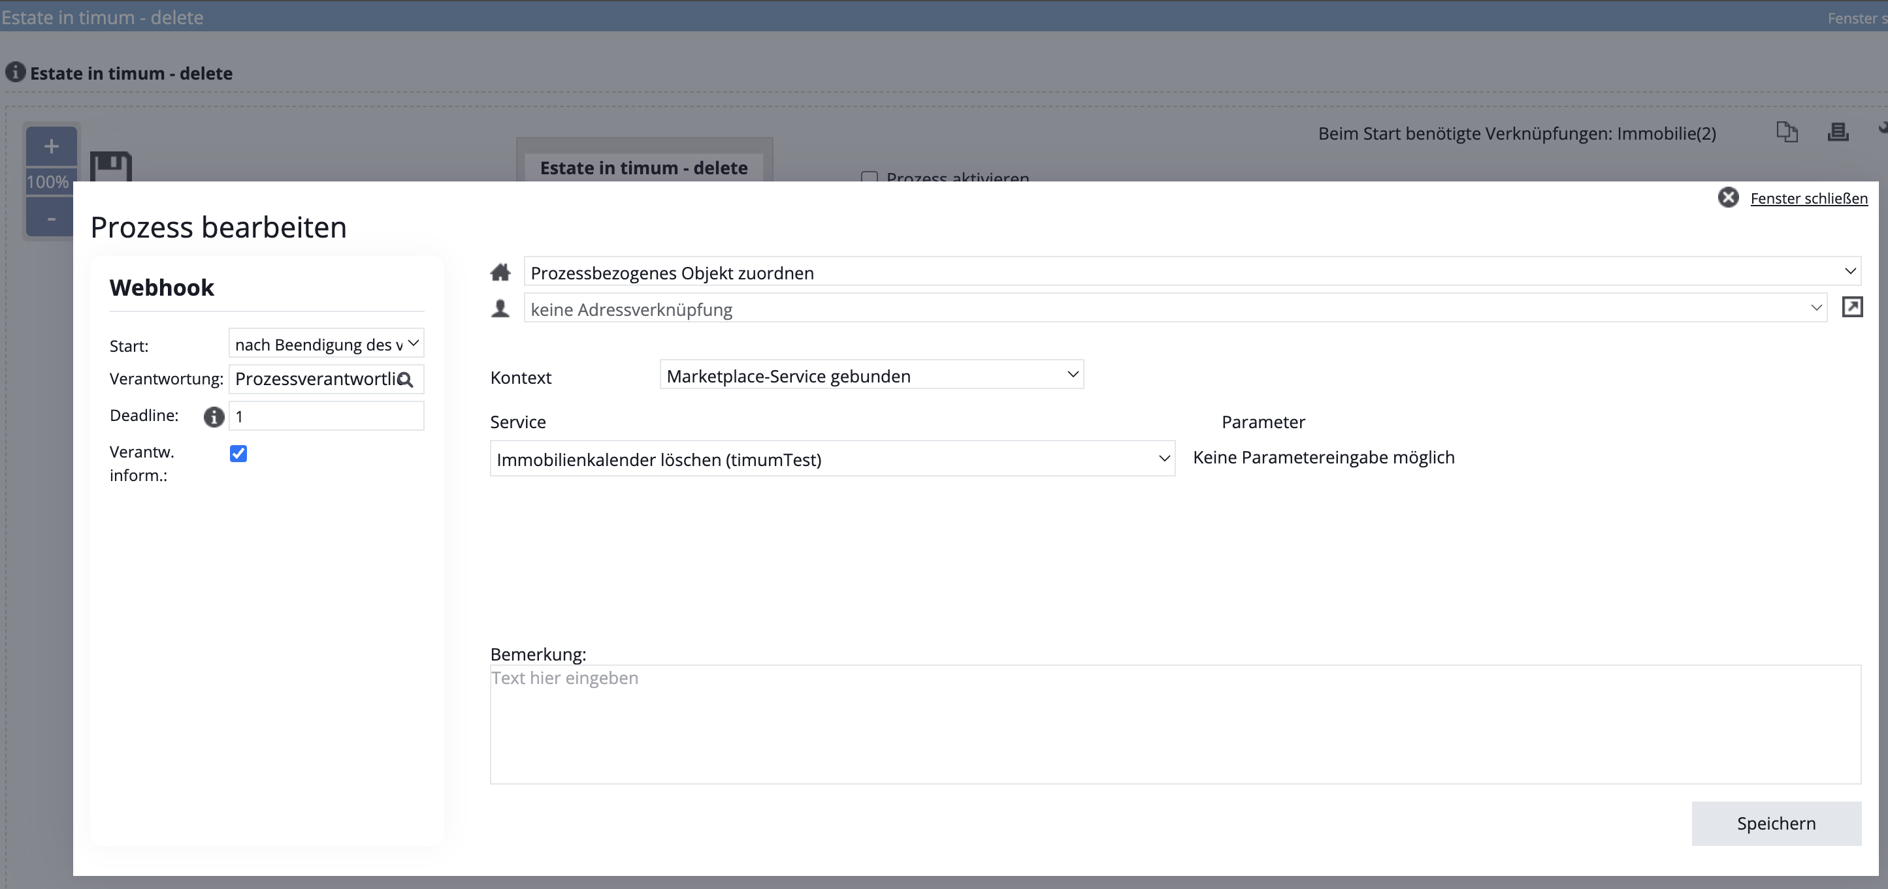Click the Bemerkung: label
This screenshot has height=889, width=1888.
click(x=538, y=654)
